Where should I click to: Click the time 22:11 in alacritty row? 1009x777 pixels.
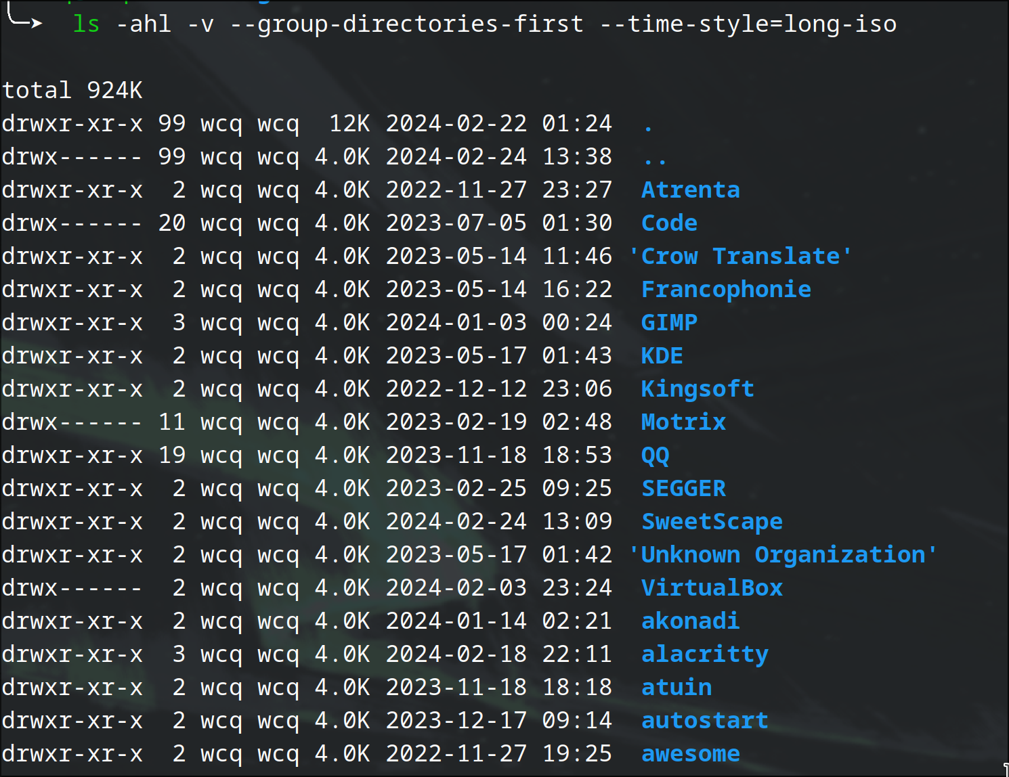pos(577,654)
